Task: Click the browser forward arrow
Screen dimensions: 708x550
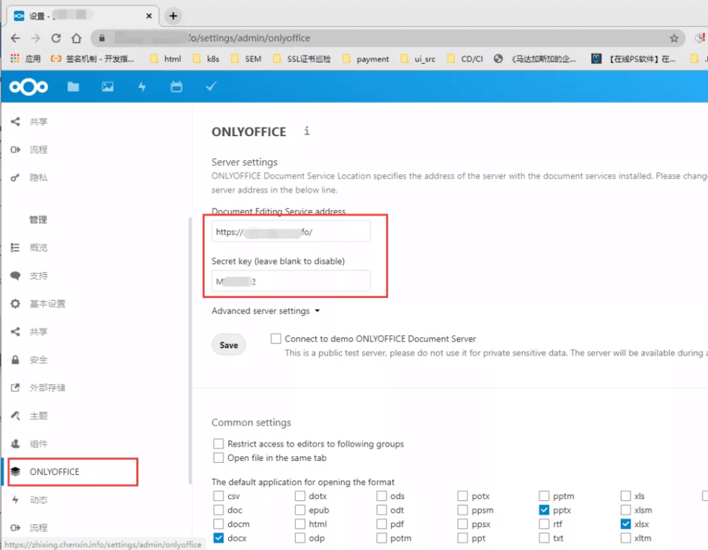Action: point(36,39)
